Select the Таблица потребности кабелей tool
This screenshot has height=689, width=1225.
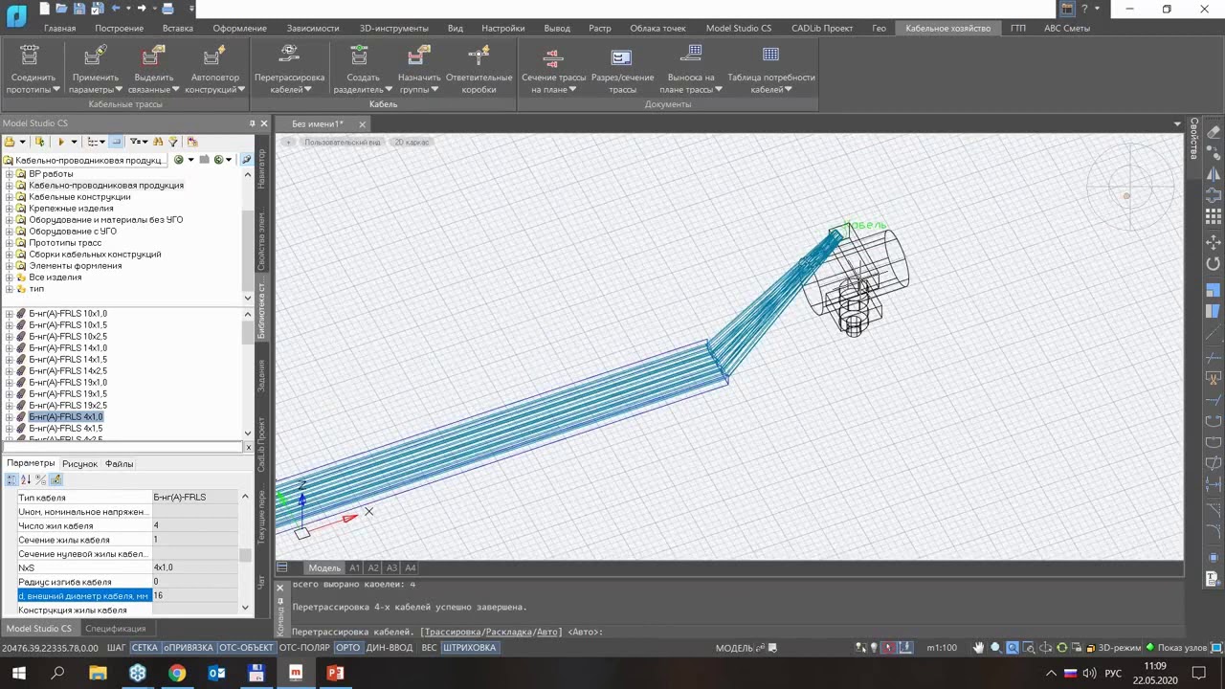click(x=773, y=67)
